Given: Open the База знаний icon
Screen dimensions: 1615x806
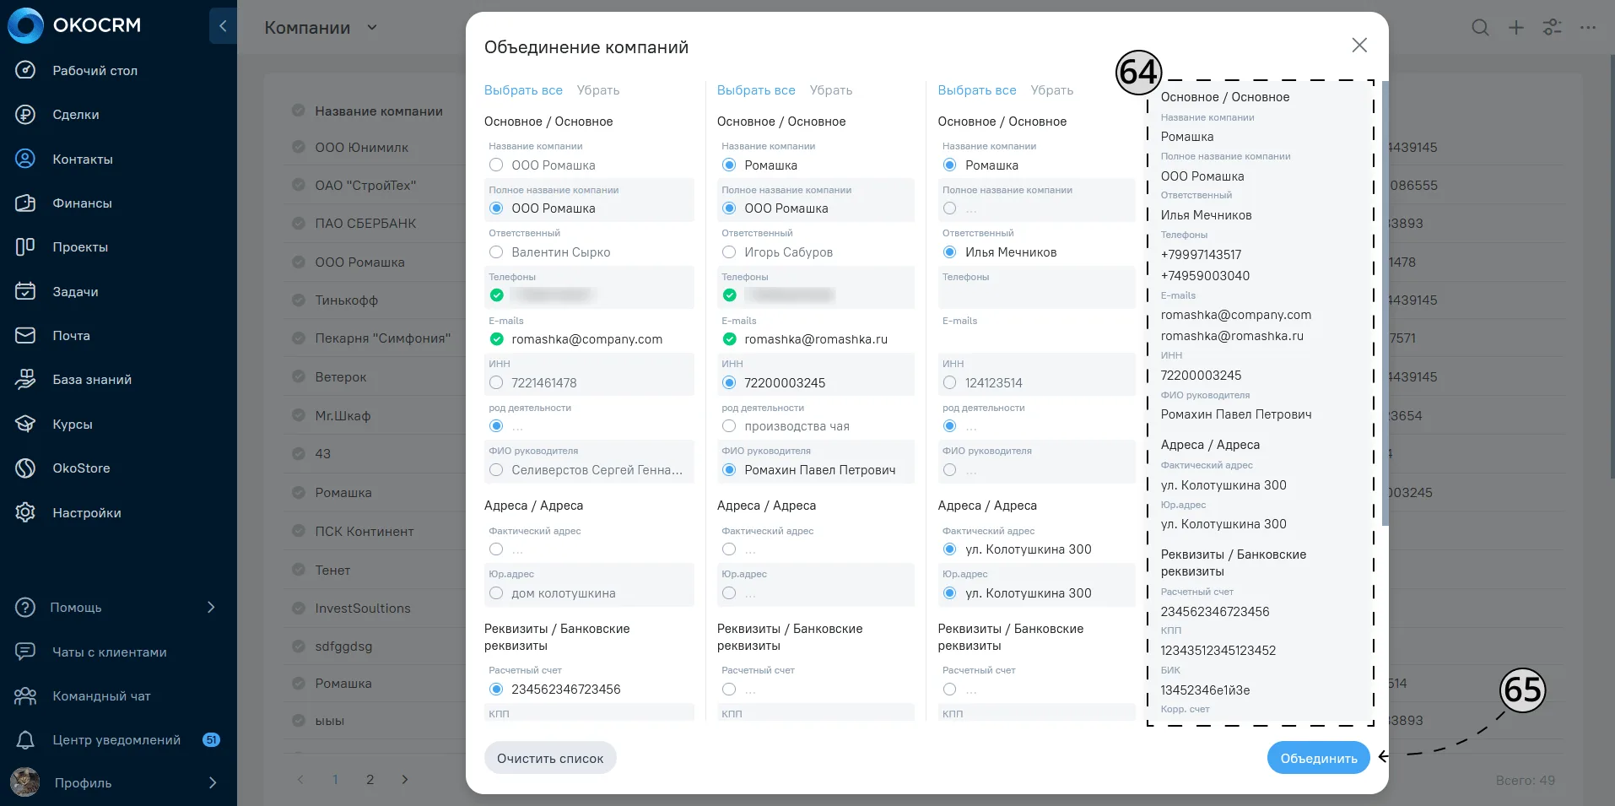Looking at the screenshot, I should click(25, 380).
